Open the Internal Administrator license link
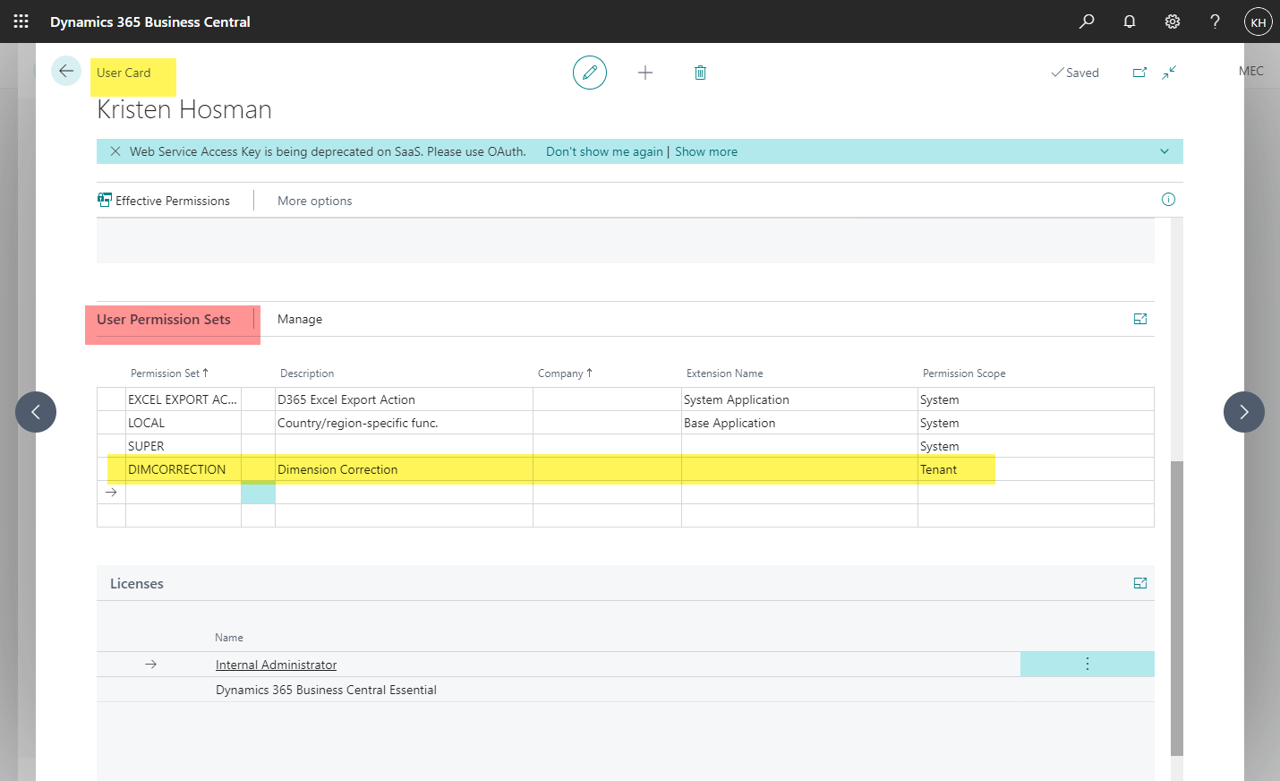This screenshot has height=781, width=1280. click(277, 665)
